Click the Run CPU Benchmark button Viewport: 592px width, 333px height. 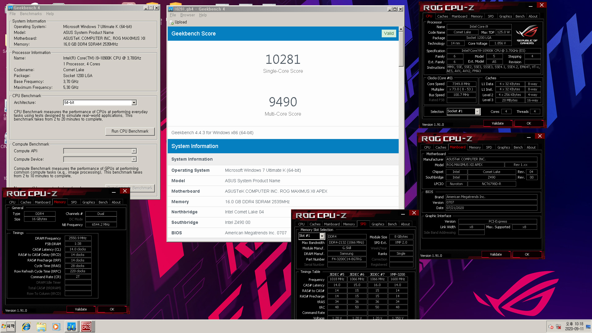click(130, 131)
